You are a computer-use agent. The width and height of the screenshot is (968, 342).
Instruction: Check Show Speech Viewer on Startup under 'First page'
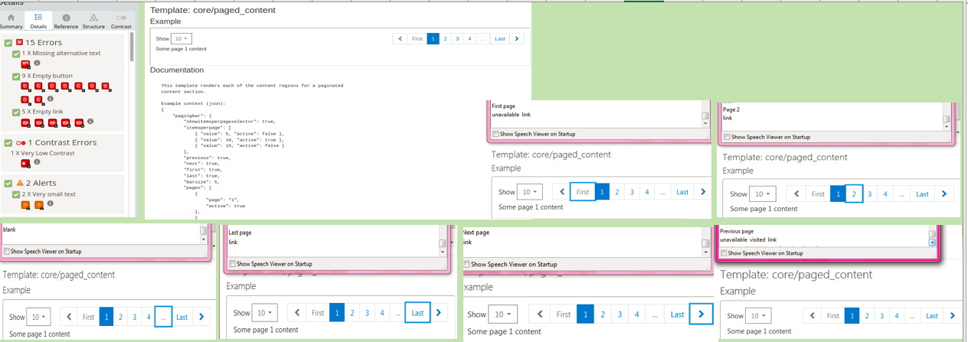[496, 134]
